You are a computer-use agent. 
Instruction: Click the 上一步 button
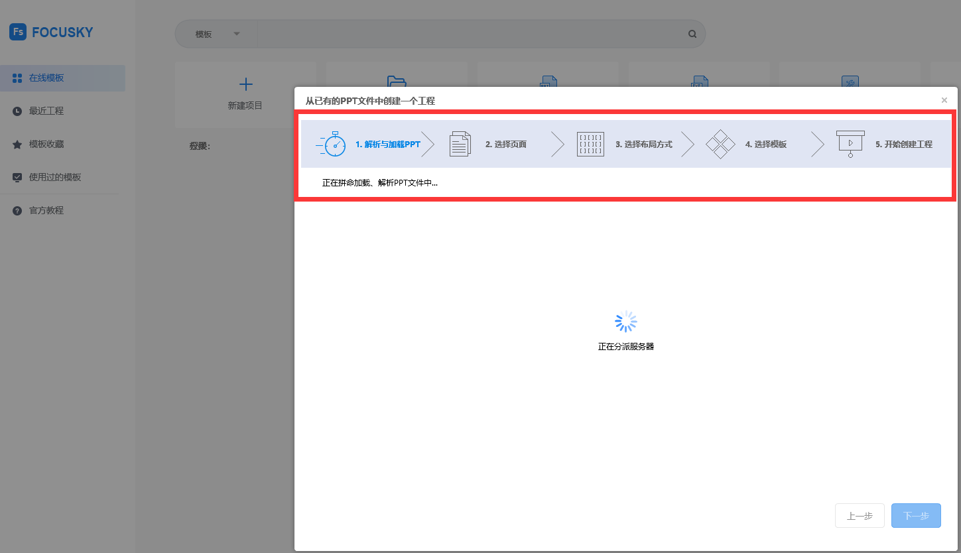click(x=860, y=516)
